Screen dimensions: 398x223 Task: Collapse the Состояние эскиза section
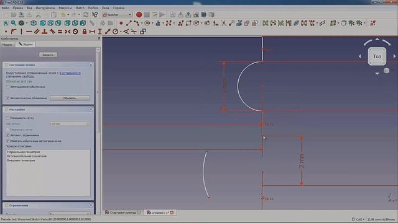91,65
